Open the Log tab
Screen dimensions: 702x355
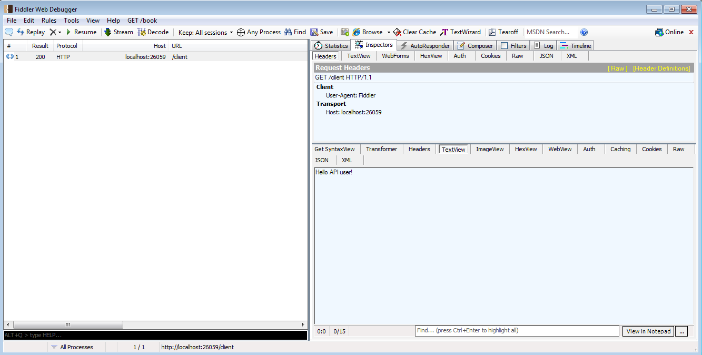coord(543,45)
